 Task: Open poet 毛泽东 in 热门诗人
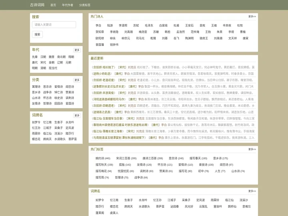pos(149,26)
